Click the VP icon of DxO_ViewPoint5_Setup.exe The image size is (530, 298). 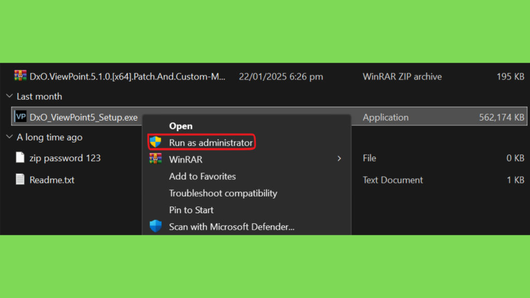[20, 116]
